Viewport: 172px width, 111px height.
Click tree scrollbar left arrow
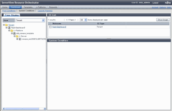[4, 109]
